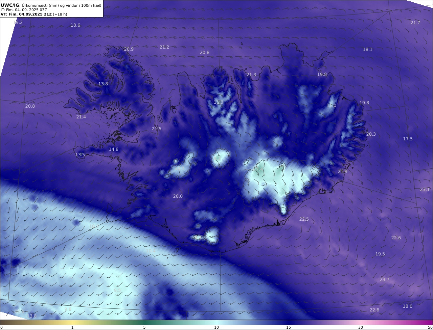This screenshot has width=433, height=330.
Task: Click the 19.5 wind value
Action: 380,254
